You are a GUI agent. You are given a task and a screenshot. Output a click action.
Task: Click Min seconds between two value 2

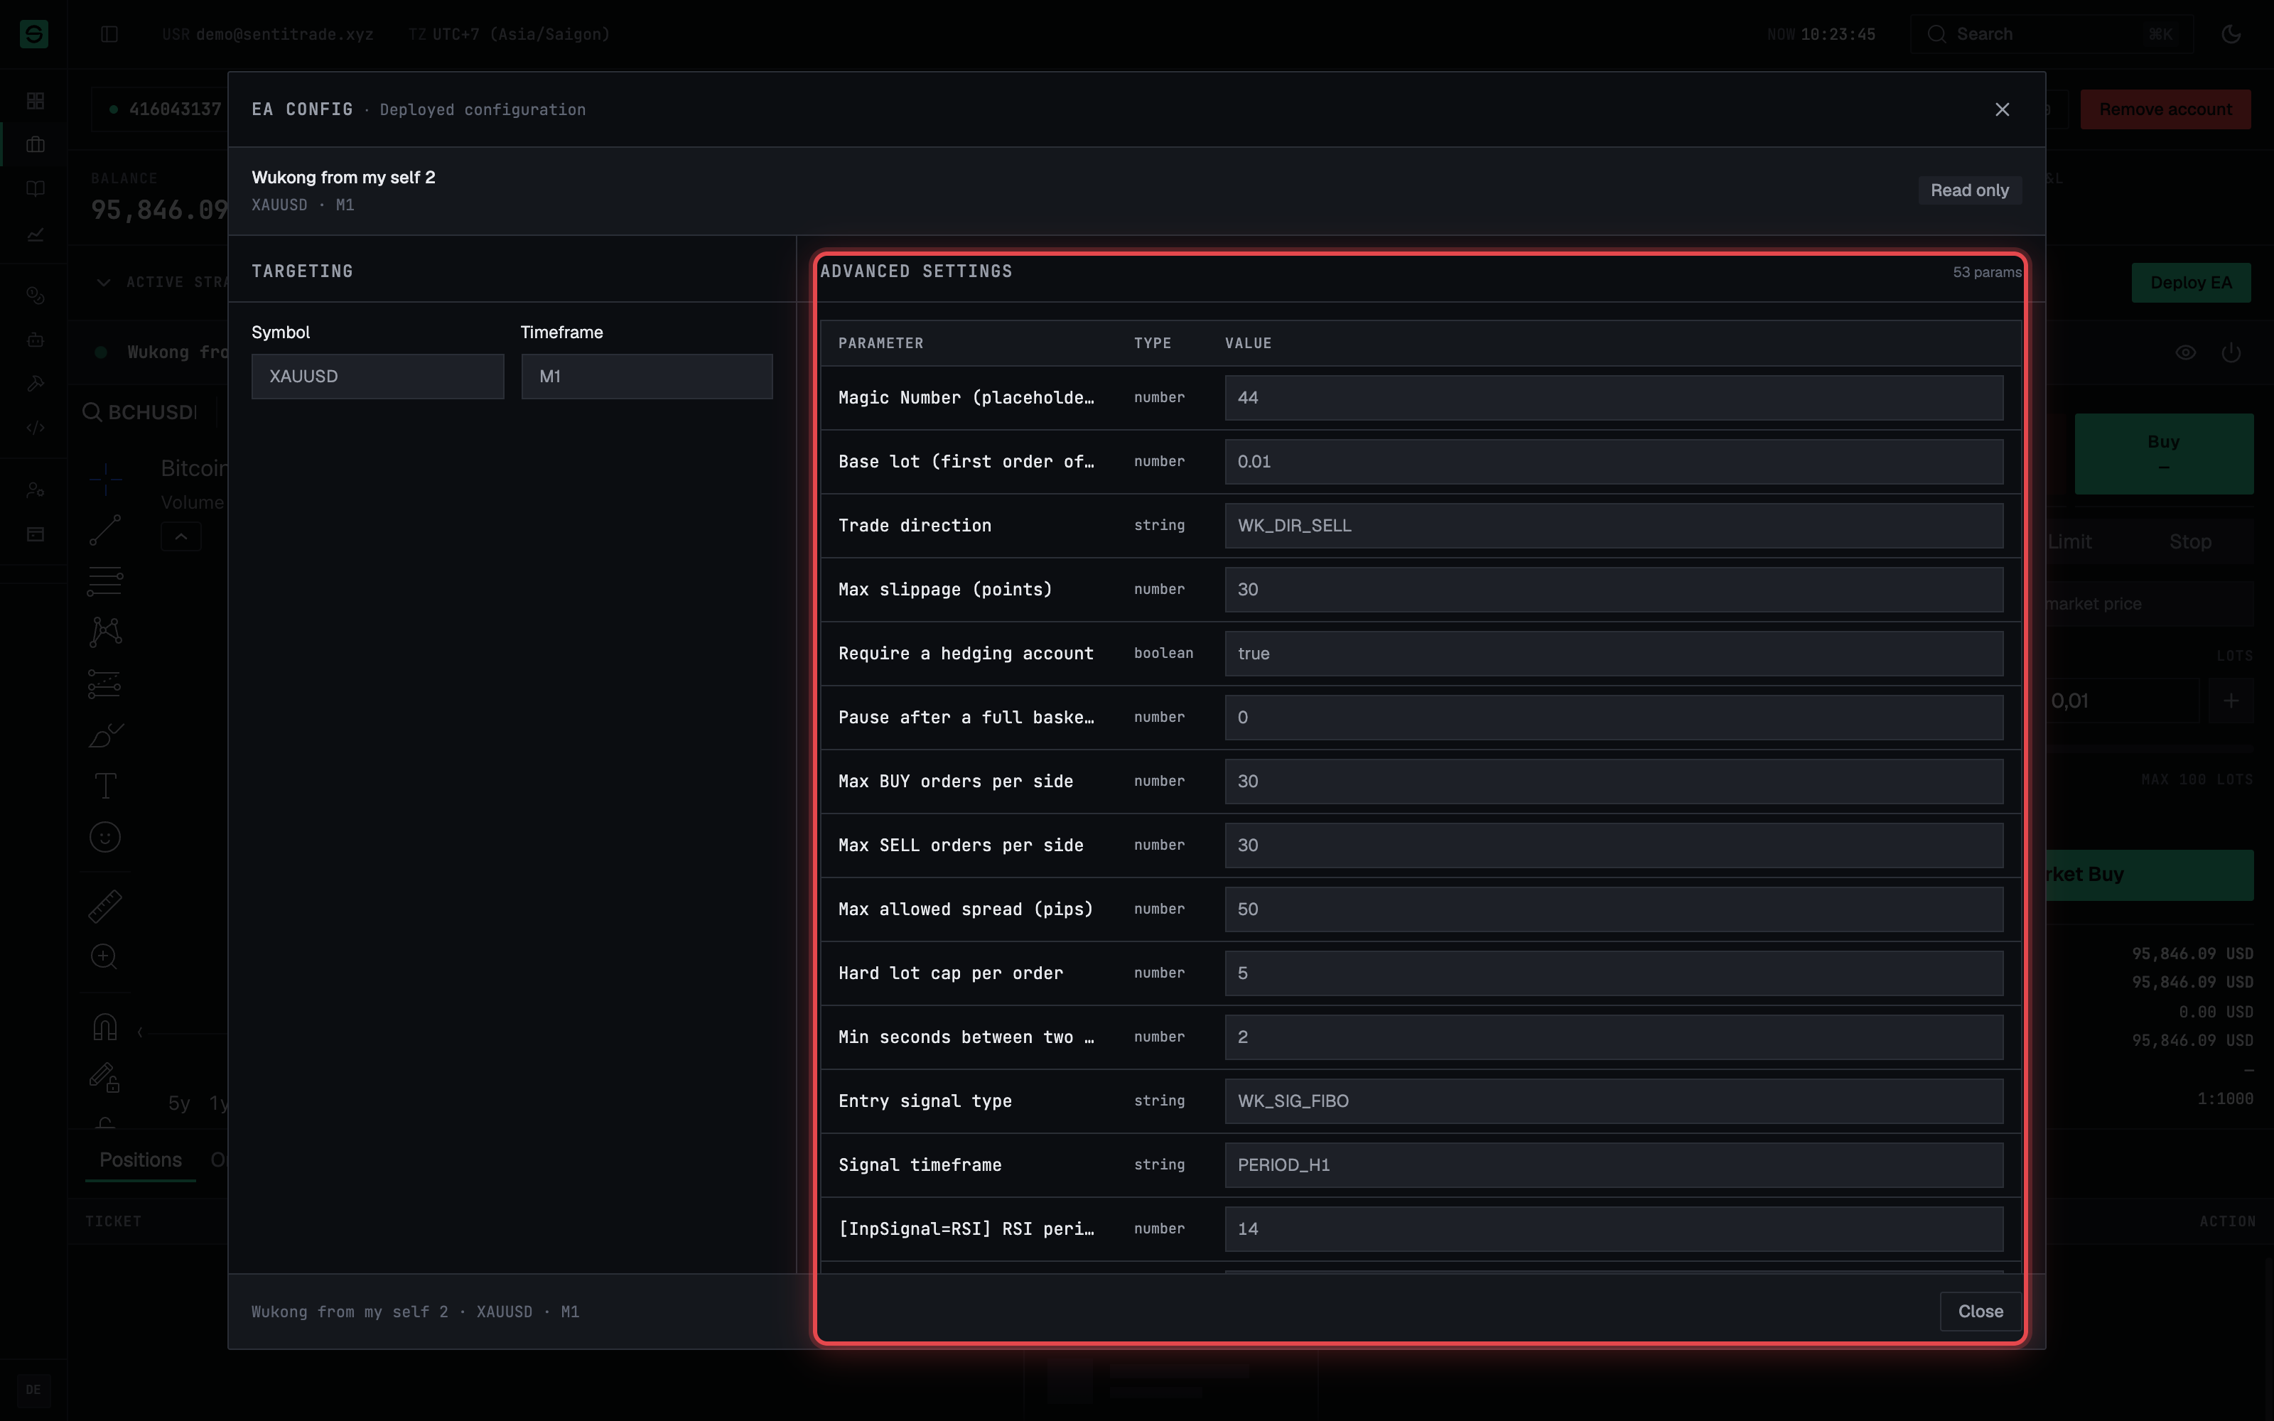(1613, 1037)
